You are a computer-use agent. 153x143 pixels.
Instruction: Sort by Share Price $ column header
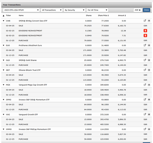[x=103, y=15]
